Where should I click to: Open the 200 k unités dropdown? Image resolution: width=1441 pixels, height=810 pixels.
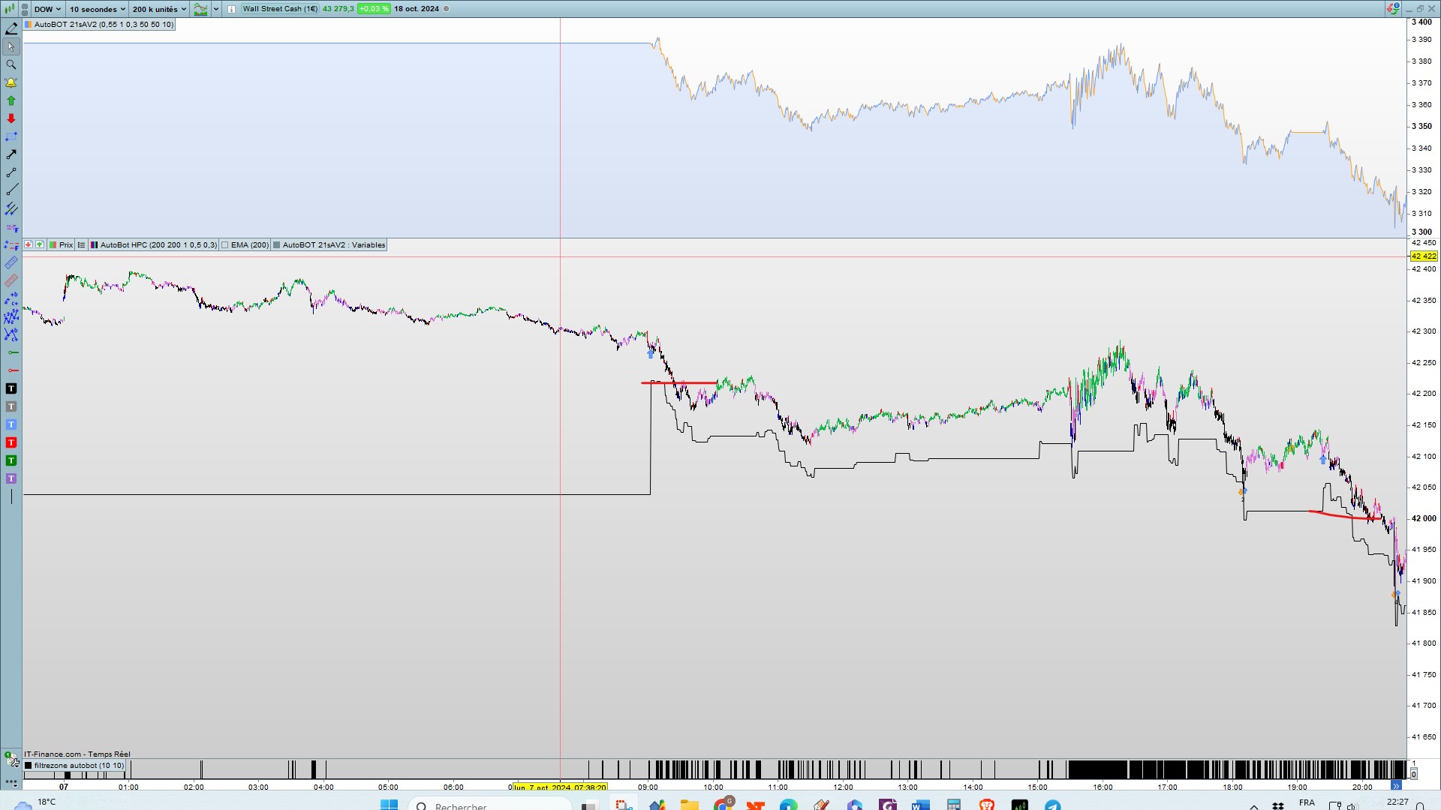159,9
